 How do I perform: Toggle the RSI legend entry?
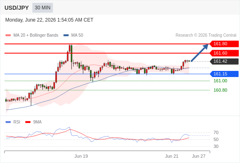(13, 122)
